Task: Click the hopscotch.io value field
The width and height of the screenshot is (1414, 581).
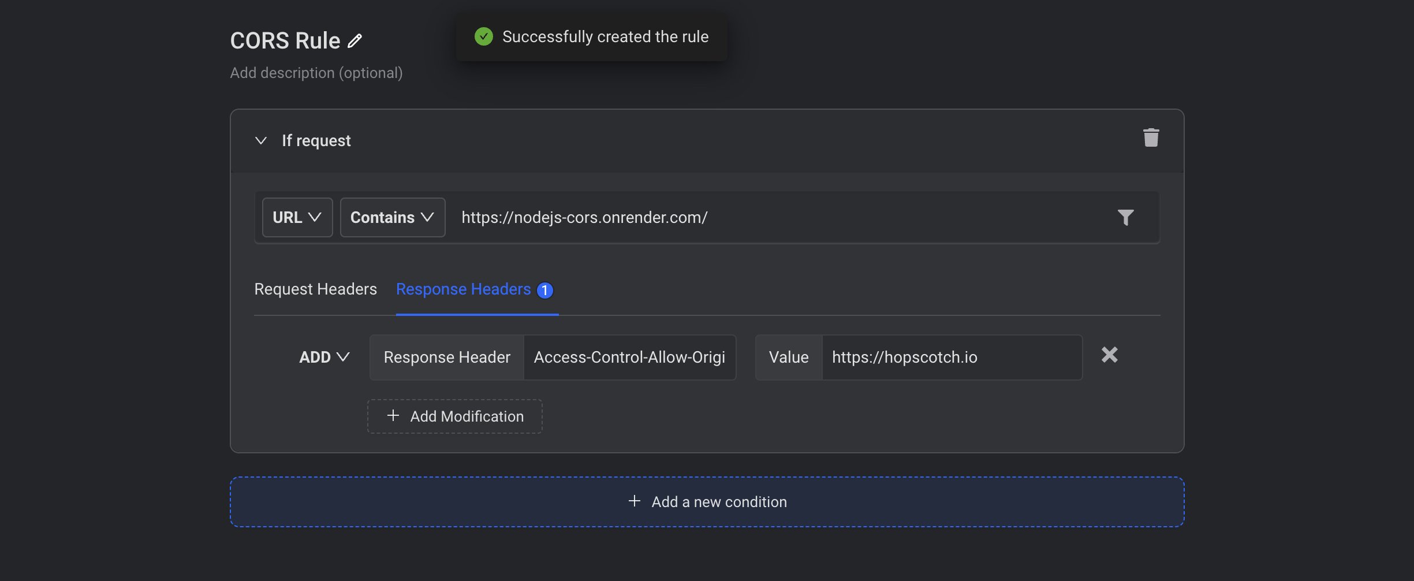Action: (x=951, y=357)
